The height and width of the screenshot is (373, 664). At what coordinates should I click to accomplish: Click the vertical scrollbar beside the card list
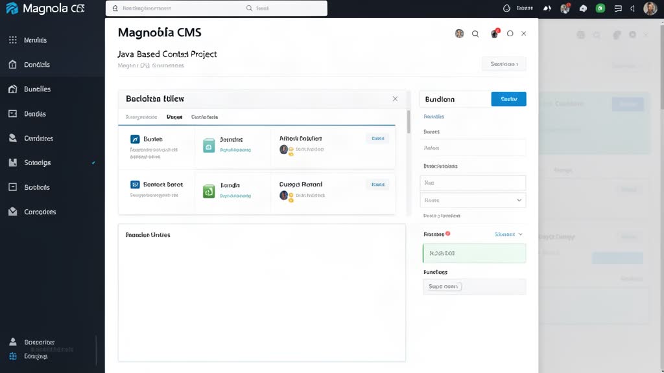click(x=409, y=122)
